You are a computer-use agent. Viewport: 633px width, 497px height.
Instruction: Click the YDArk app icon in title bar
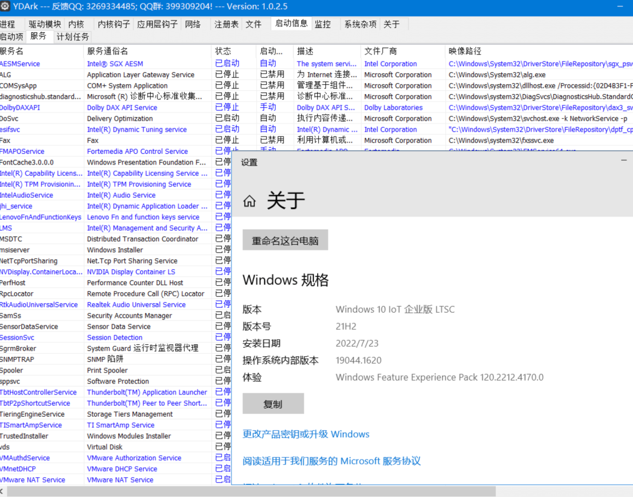5,6
